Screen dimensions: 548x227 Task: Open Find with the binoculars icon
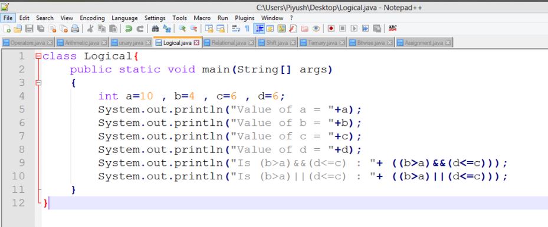click(155, 29)
